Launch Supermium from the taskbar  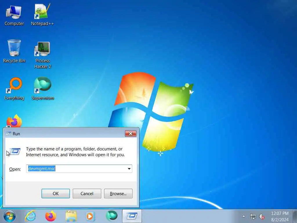(112, 216)
